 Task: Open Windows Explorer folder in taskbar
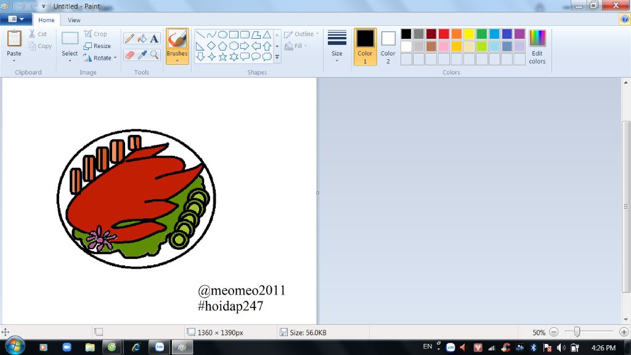pos(90,347)
